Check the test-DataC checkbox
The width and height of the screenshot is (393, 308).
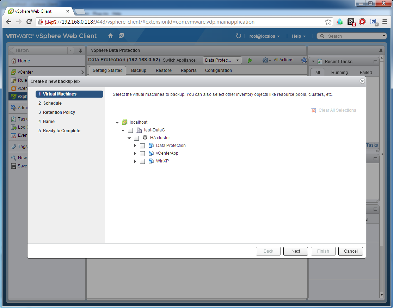(x=130, y=130)
